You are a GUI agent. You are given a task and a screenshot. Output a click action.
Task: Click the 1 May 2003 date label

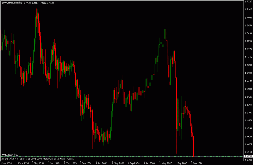(x=118, y=163)
